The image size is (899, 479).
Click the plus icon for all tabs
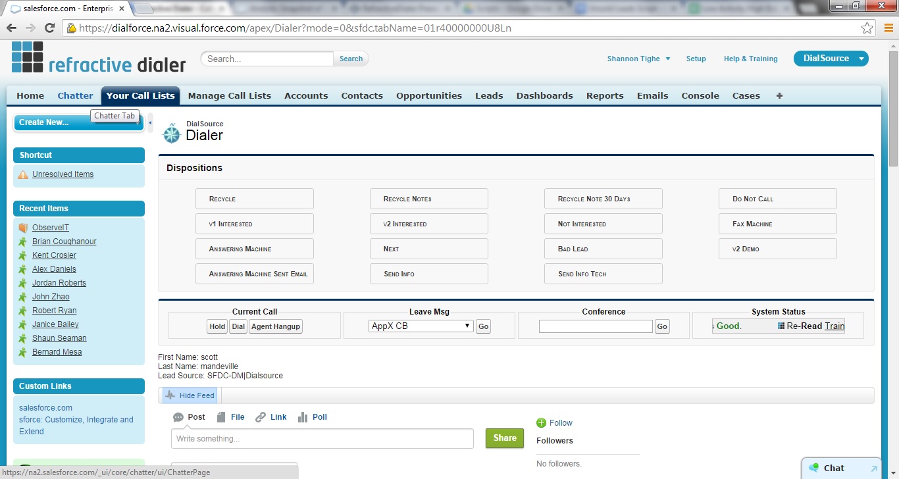779,95
